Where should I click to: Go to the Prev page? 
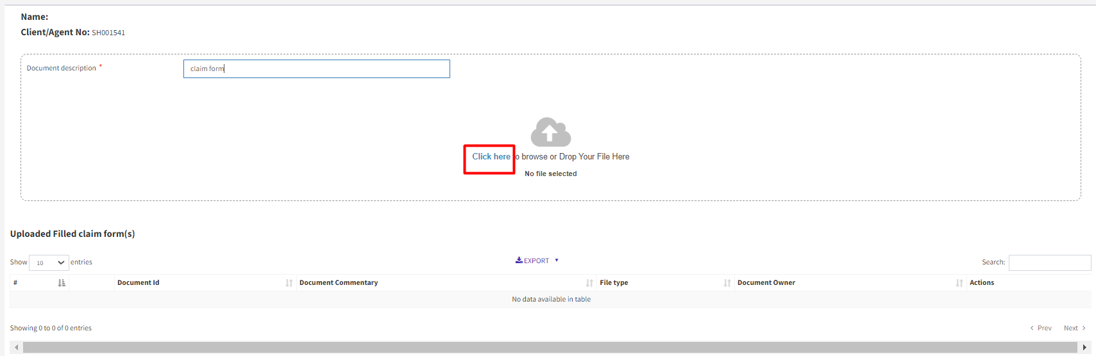[1041, 328]
